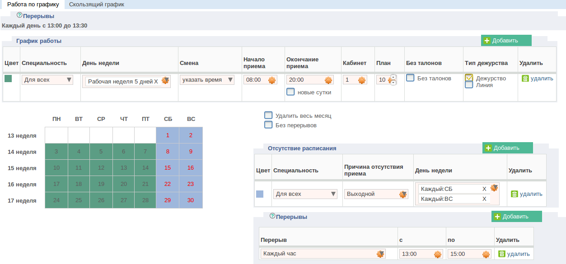Click the СБ column header

tap(168, 119)
